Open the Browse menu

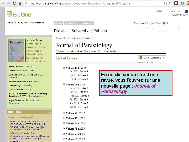pyautogui.click(x=61, y=31)
